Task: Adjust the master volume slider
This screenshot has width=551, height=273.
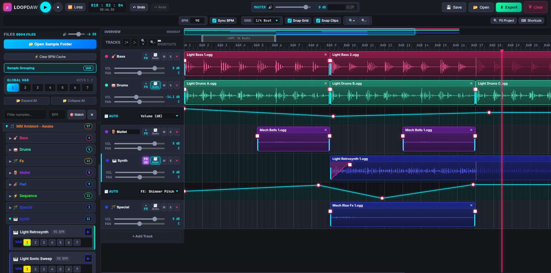Action: point(293,7)
